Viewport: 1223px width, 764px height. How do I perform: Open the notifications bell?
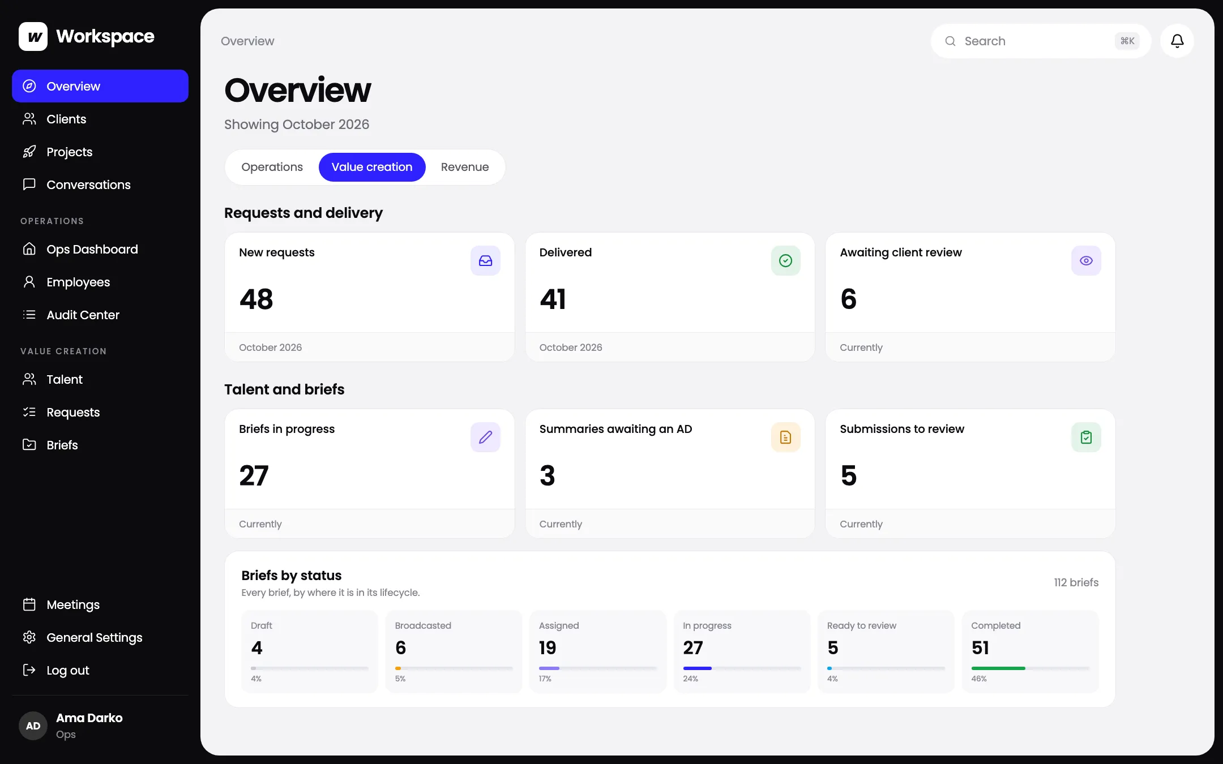click(1177, 41)
